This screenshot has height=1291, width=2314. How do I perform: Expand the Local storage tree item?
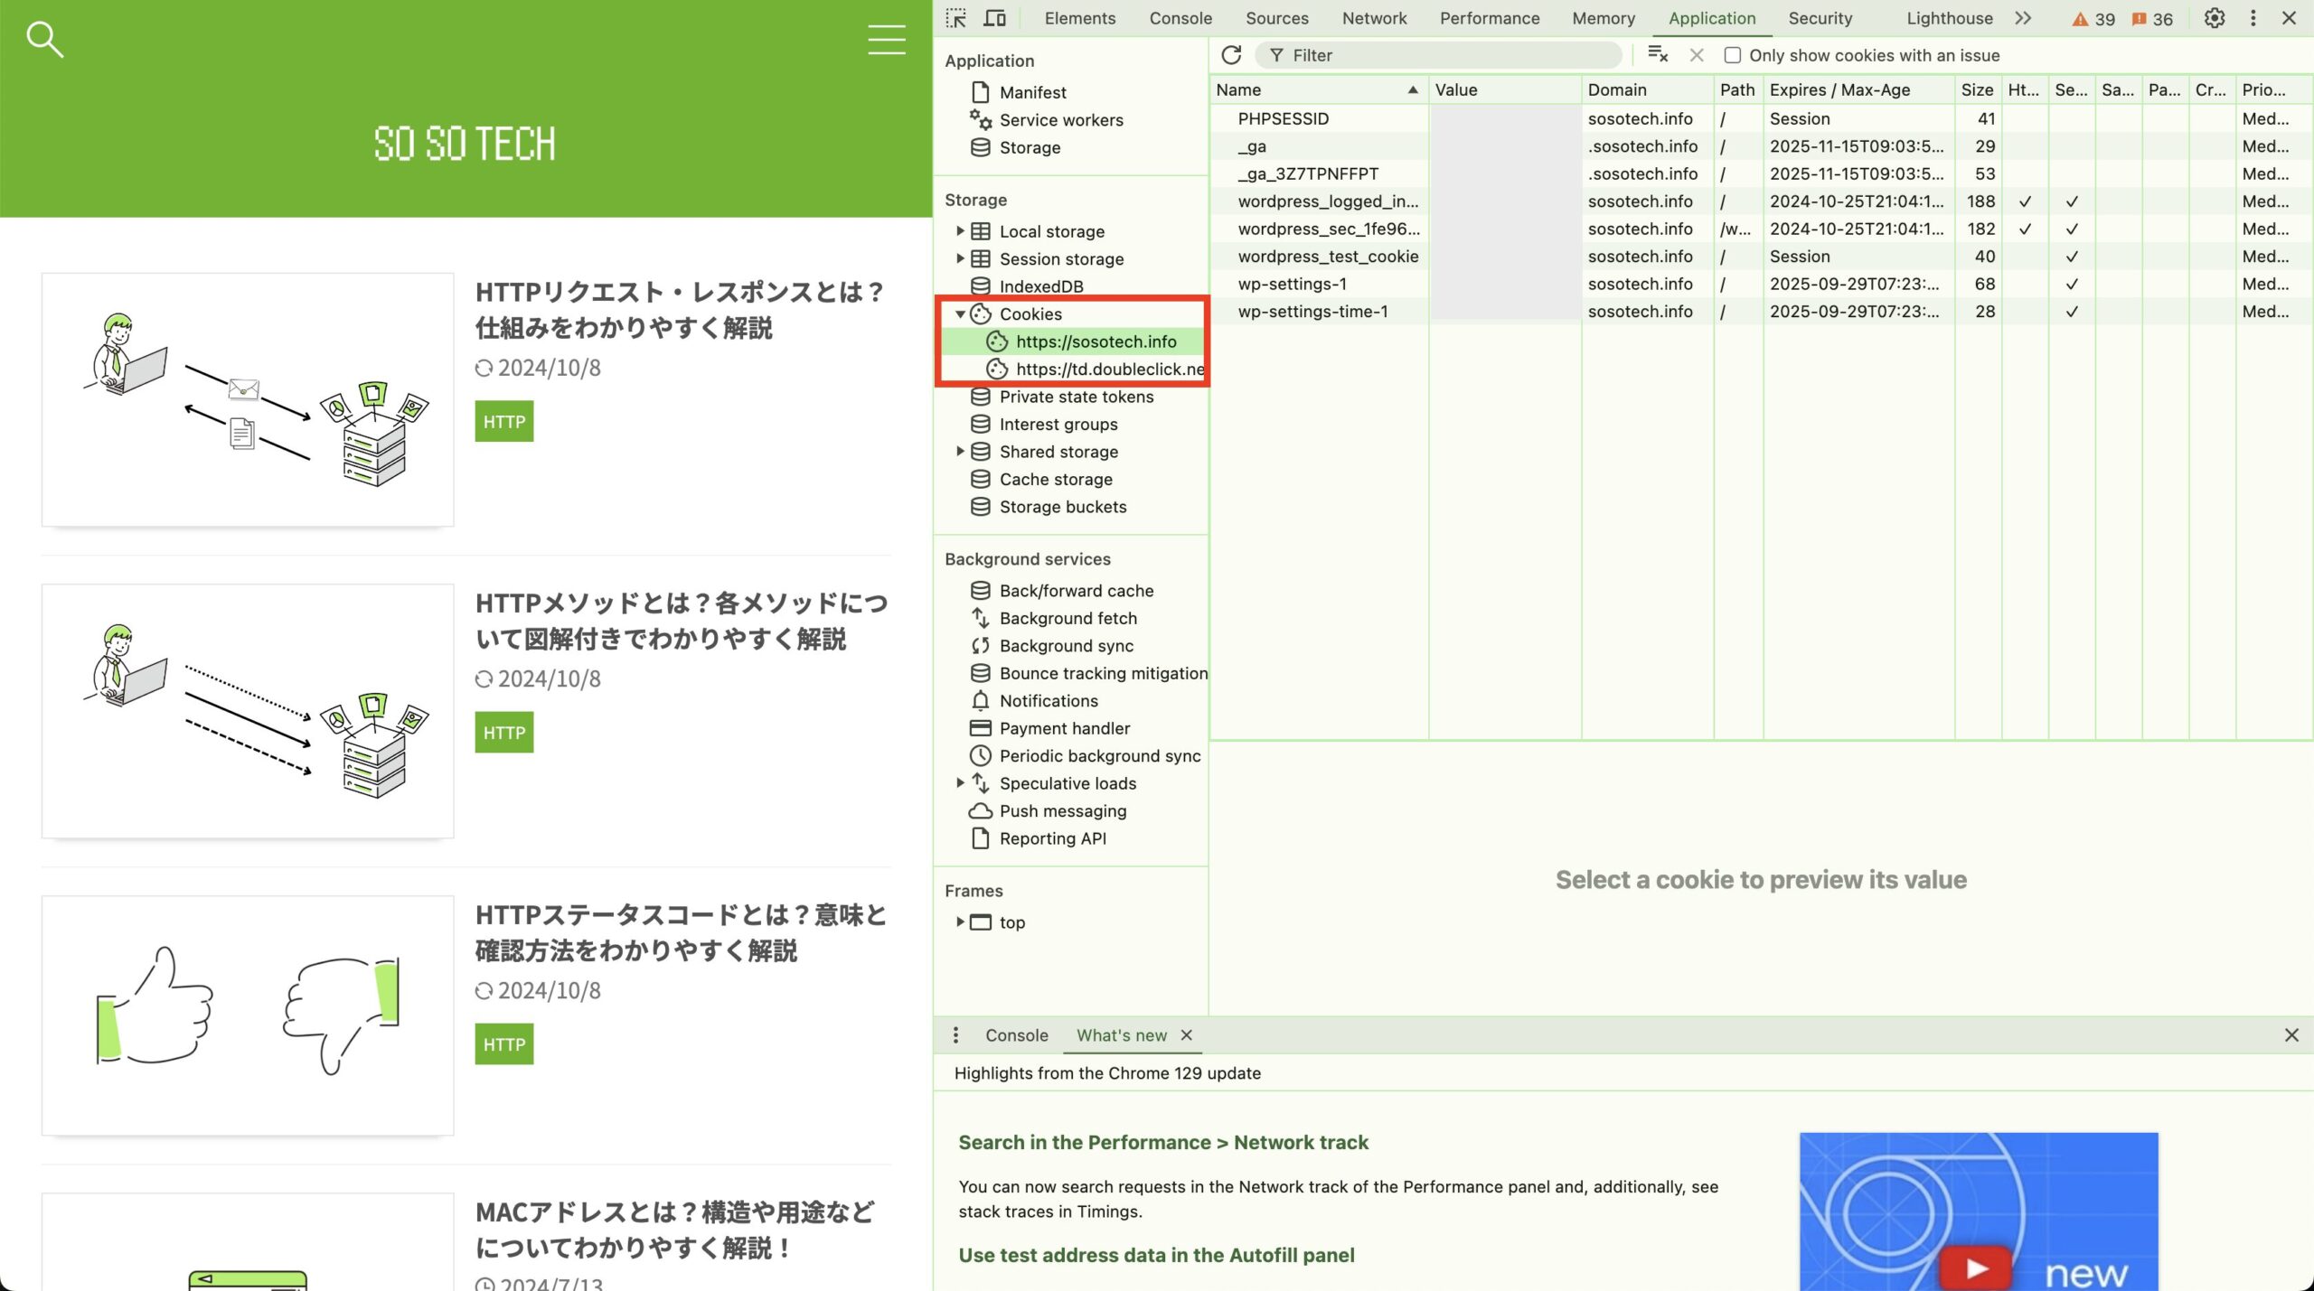tap(960, 231)
